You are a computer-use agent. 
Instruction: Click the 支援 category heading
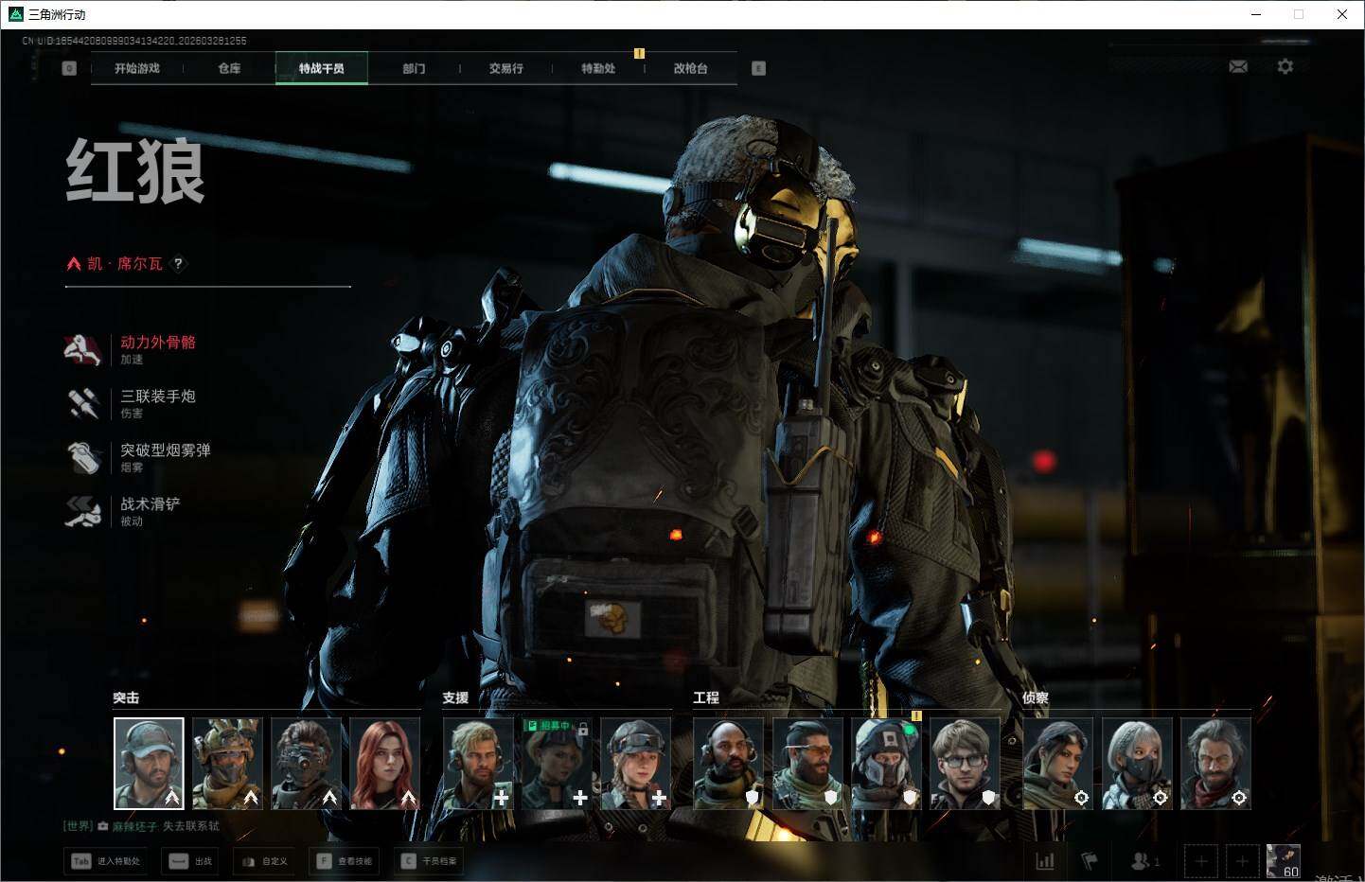click(455, 697)
